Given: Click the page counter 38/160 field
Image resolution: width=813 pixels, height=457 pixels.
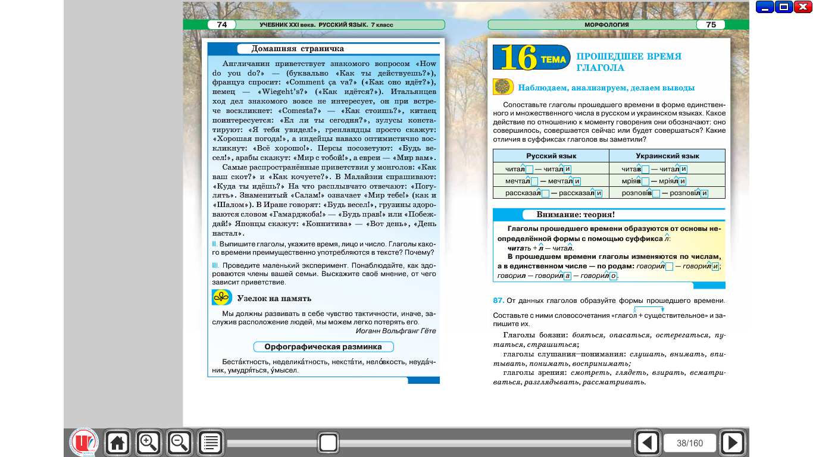Looking at the screenshot, I should [690, 443].
